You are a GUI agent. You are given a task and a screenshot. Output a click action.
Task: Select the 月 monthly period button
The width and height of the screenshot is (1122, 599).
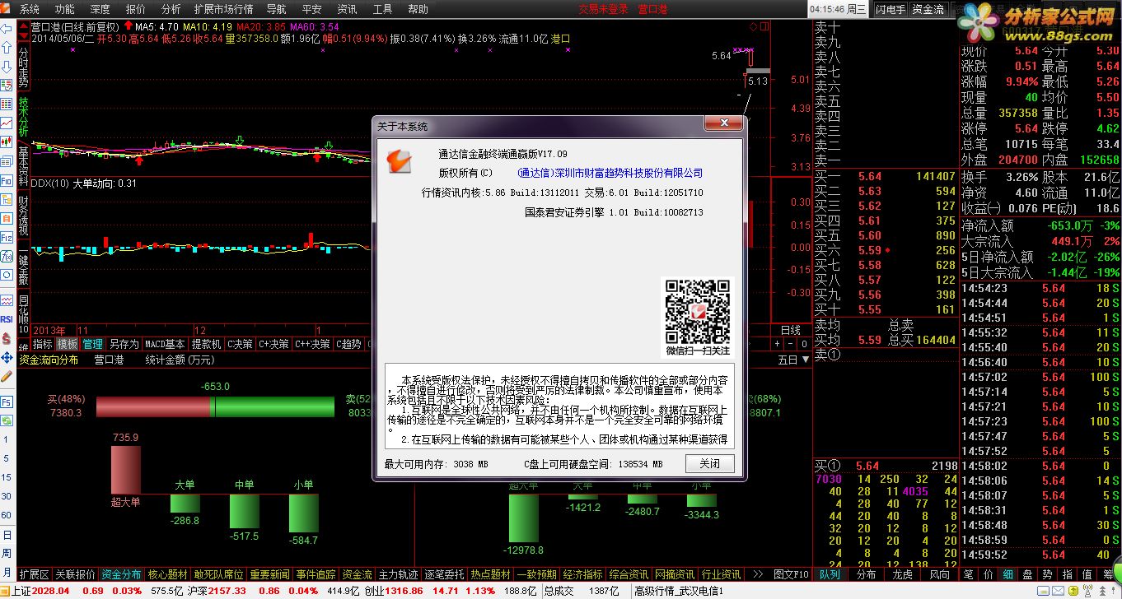pyautogui.click(x=7, y=571)
